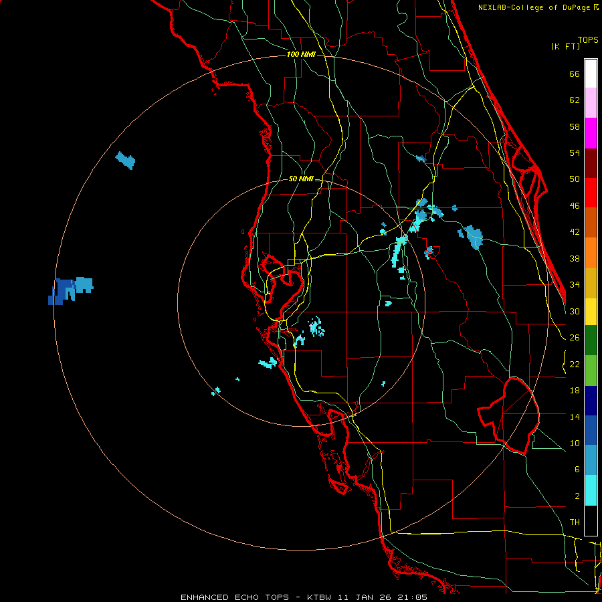Click the legend value "50"
This screenshot has height=602, width=602.
pos(575,179)
